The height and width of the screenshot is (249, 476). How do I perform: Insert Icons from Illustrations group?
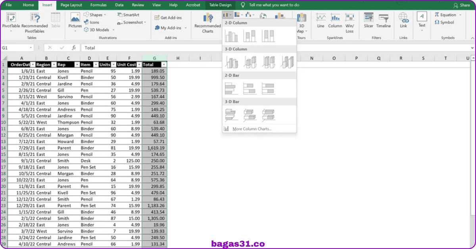91,22
